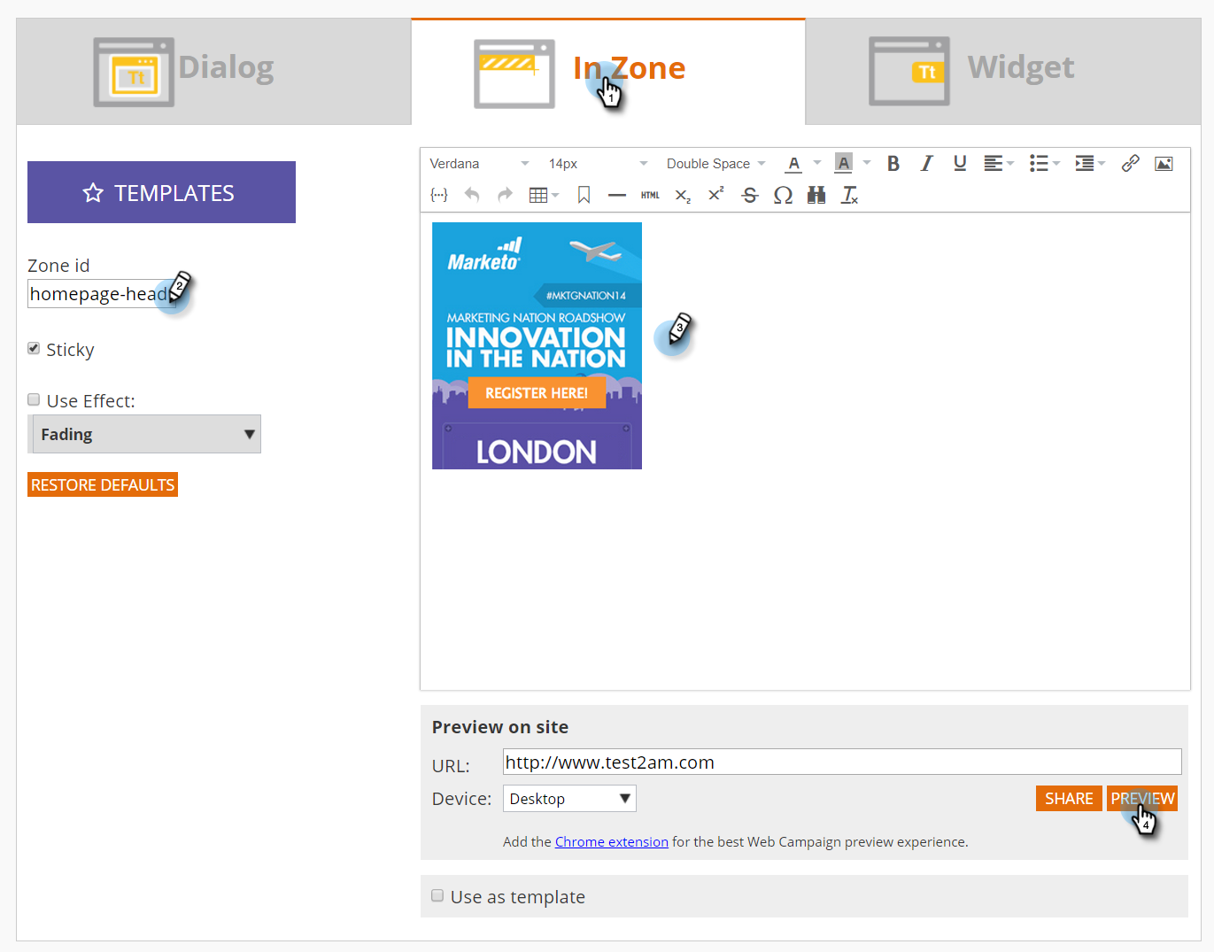Image resolution: width=1214 pixels, height=952 pixels.
Task: Click the Share button
Action: click(x=1069, y=799)
